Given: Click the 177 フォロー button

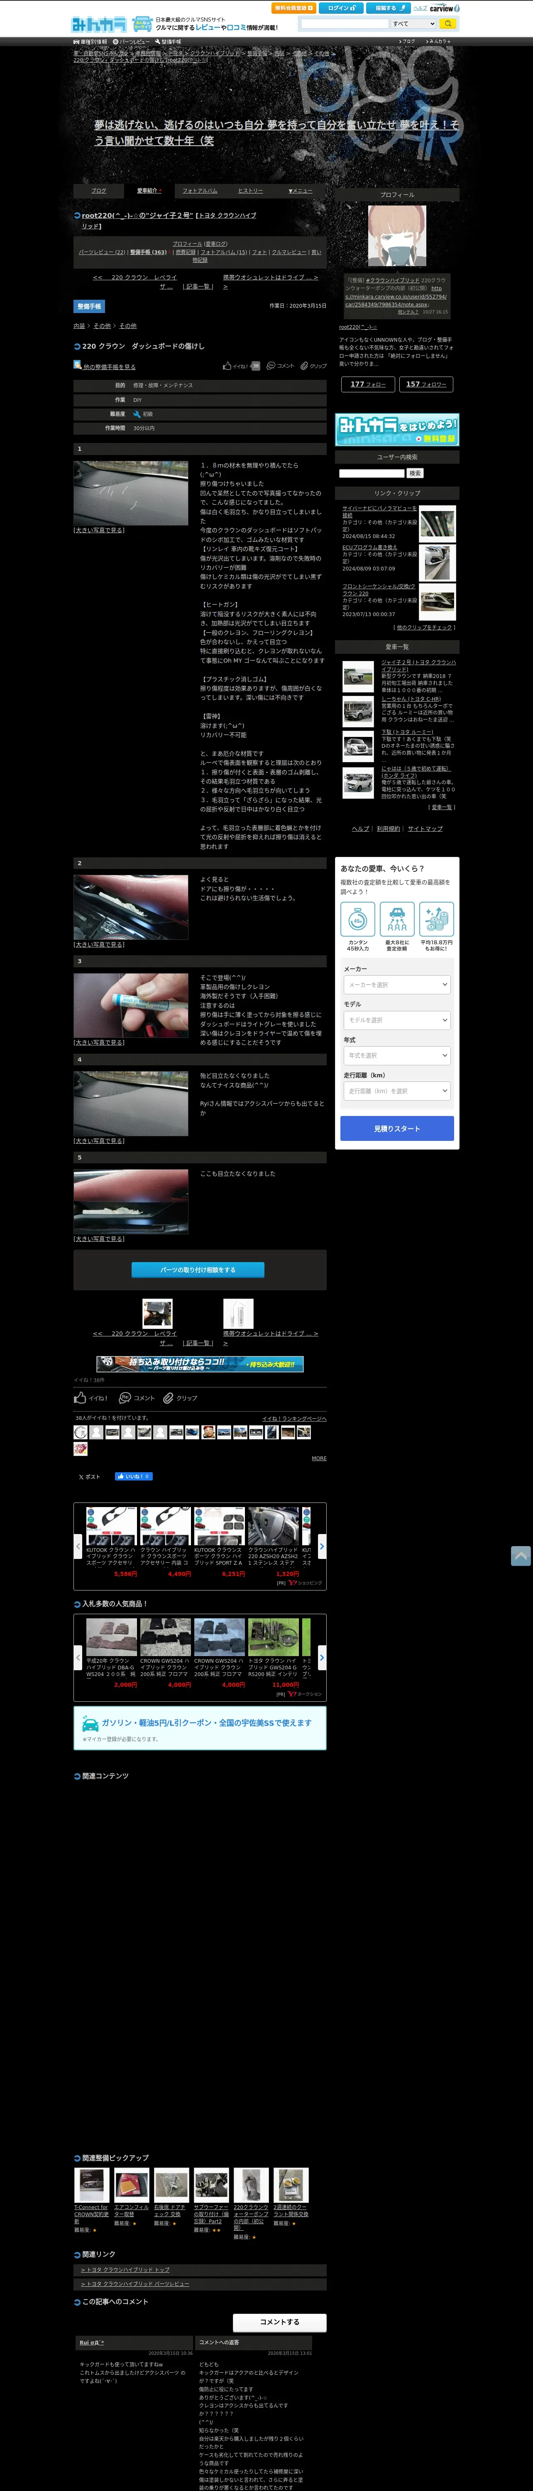Looking at the screenshot, I should click(368, 384).
